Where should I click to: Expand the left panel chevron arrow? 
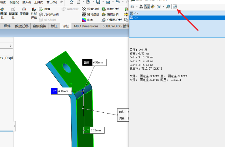point(11,46)
